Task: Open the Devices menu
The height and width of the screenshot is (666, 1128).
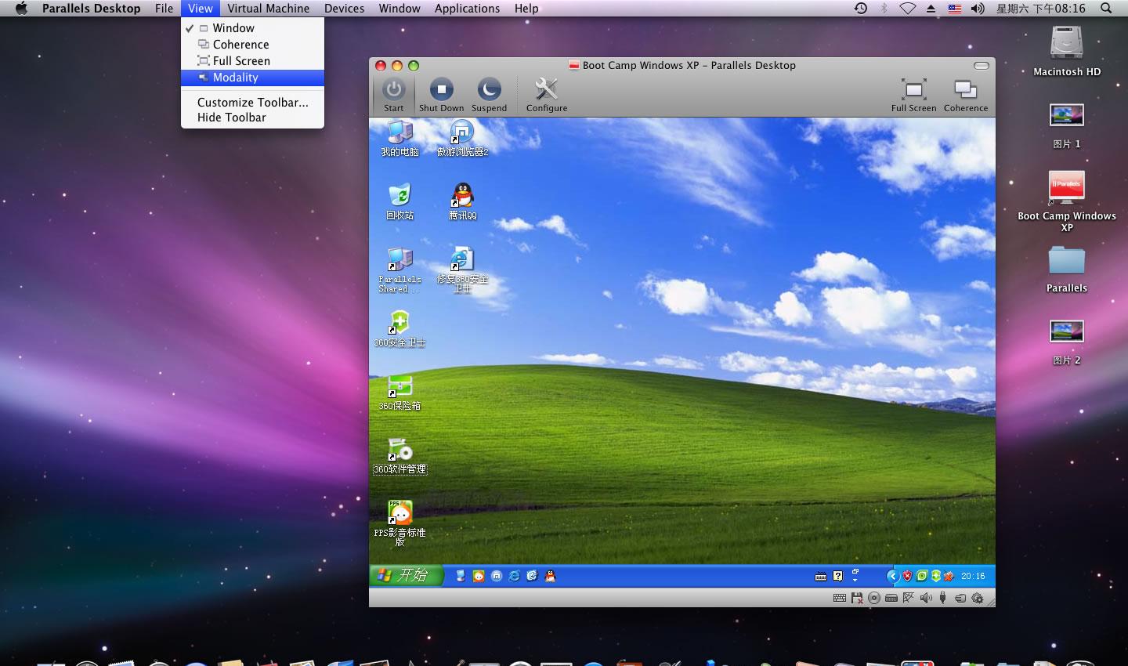Action: click(344, 9)
